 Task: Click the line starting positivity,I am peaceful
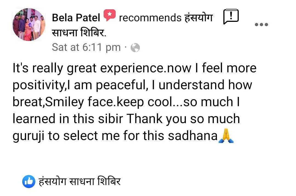(132, 85)
